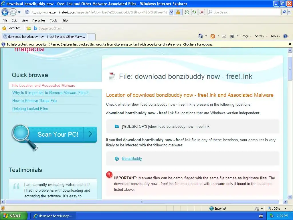Viewport: 293px width, 220px height.
Task: Click the vertical scrollbar thumb
Action: [x=290, y=68]
